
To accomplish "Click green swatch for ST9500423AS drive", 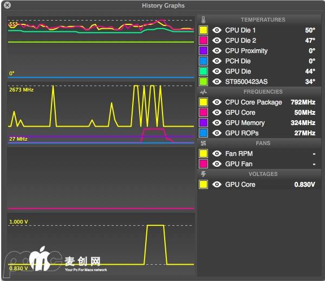I will click(x=204, y=82).
